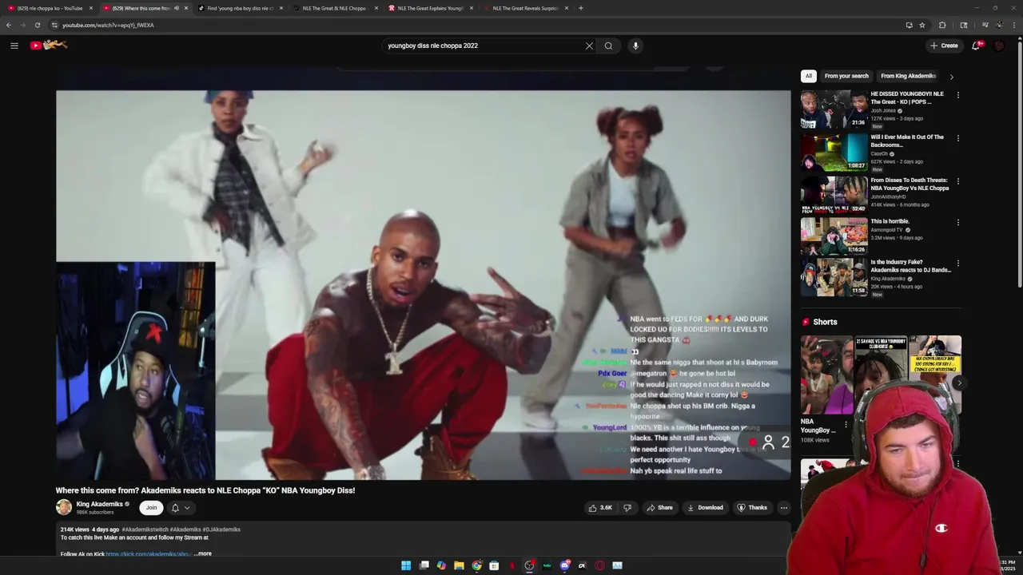Open options for the 'NBA YoungBoy' short
This screenshot has width=1023, height=575.
tap(846, 425)
